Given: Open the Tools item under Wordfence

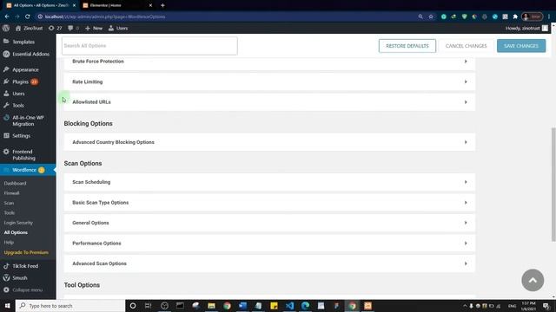Looking at the screenshot, I should tap(10, 213).
